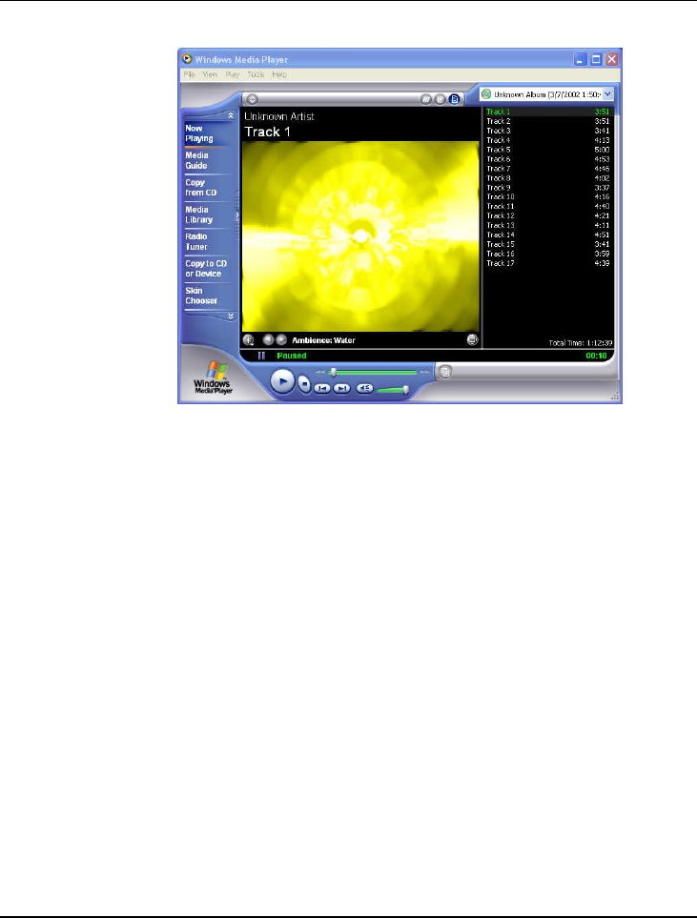Viewport: 697px width, 918px height.
Task: Select Track 7 in the playlist
Action: tap(547, 168)
